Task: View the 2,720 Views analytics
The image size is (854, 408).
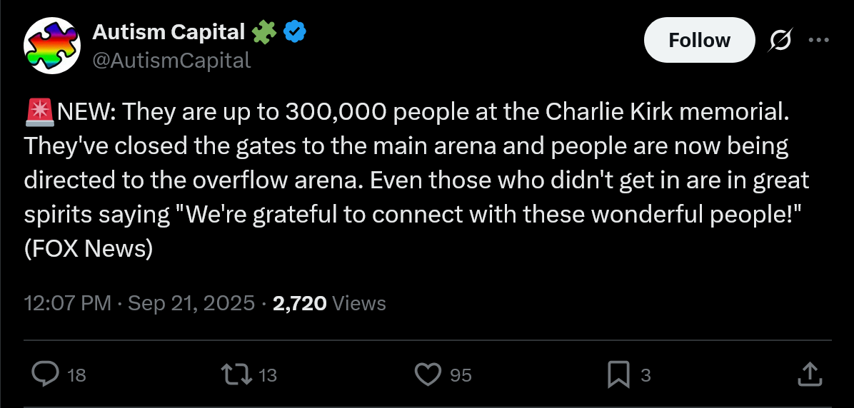Action: (x=329, y=303)
